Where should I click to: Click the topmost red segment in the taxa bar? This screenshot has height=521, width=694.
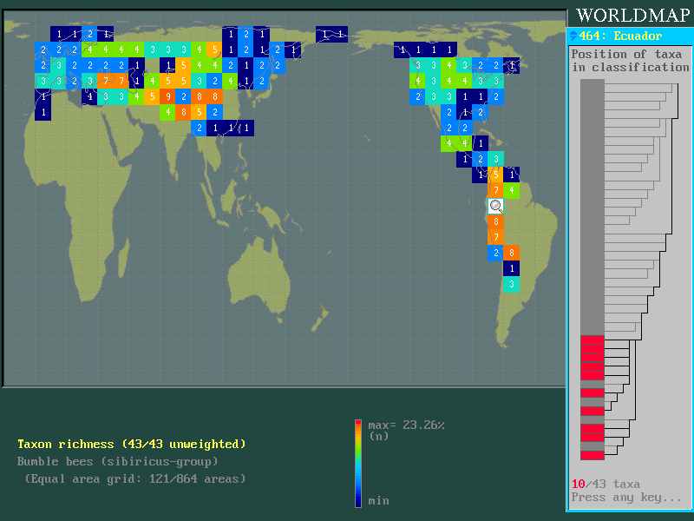592,340
